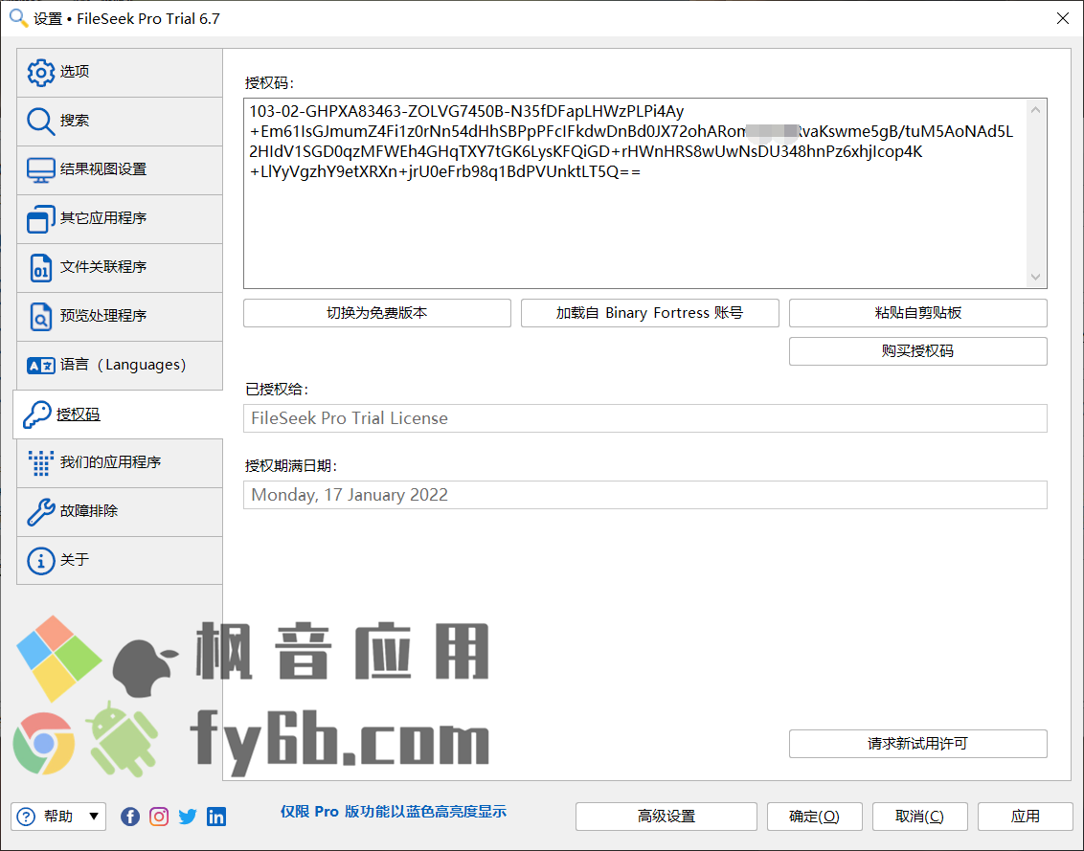Open the LinkedIn link icon
This screenshot has width=1084, height=851.
(x=216, y=817)
